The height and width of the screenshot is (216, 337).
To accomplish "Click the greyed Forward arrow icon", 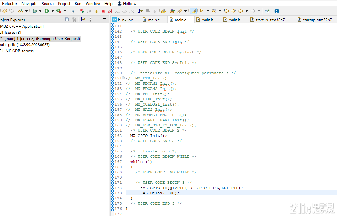I will (x=253, y=11).
